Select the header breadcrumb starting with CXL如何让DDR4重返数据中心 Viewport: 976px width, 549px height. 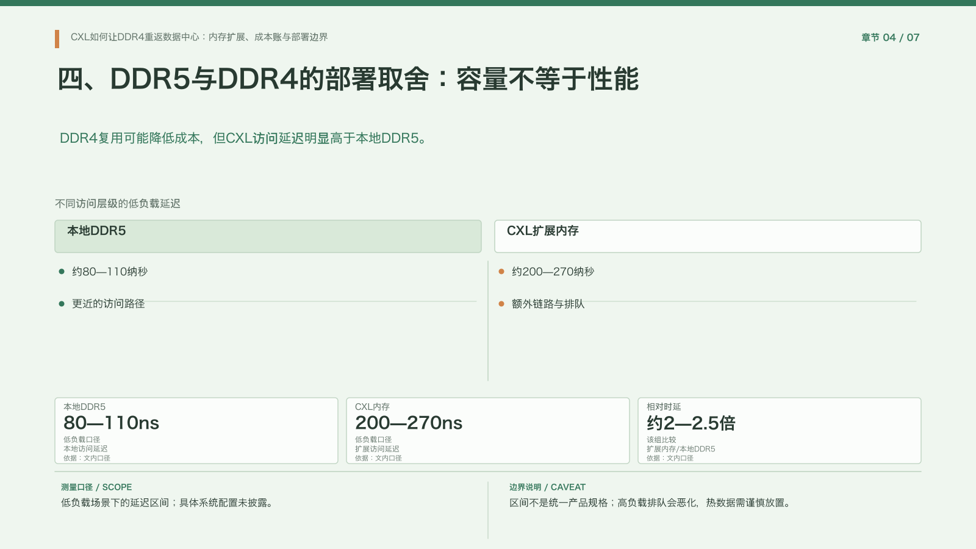tap(199, 37)
